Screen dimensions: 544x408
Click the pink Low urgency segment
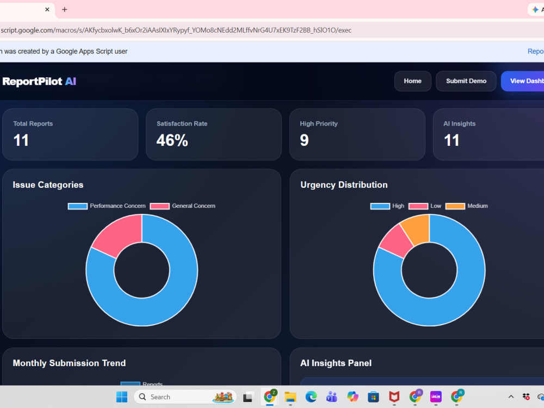pos(397,242)
